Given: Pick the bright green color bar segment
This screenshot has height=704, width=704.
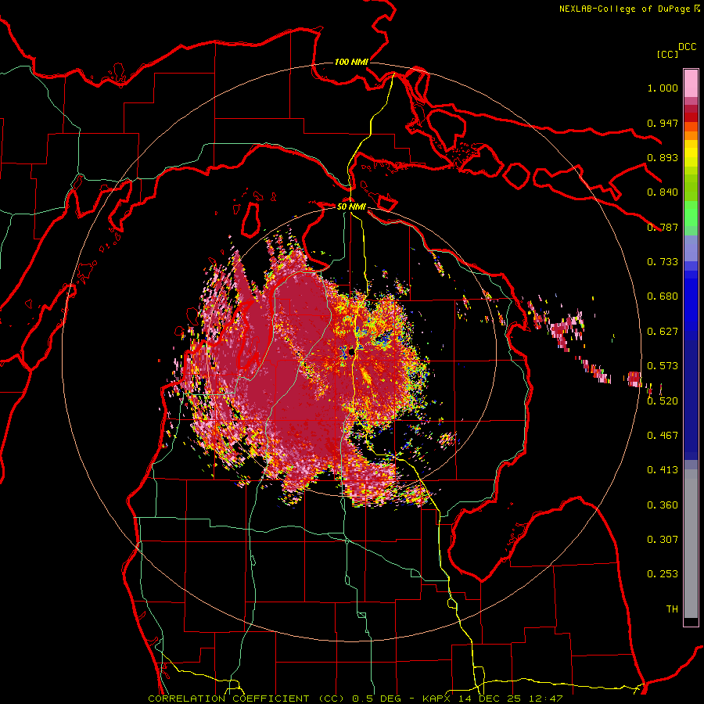Looking at the screenshot, I should click(x=691, y=214).
